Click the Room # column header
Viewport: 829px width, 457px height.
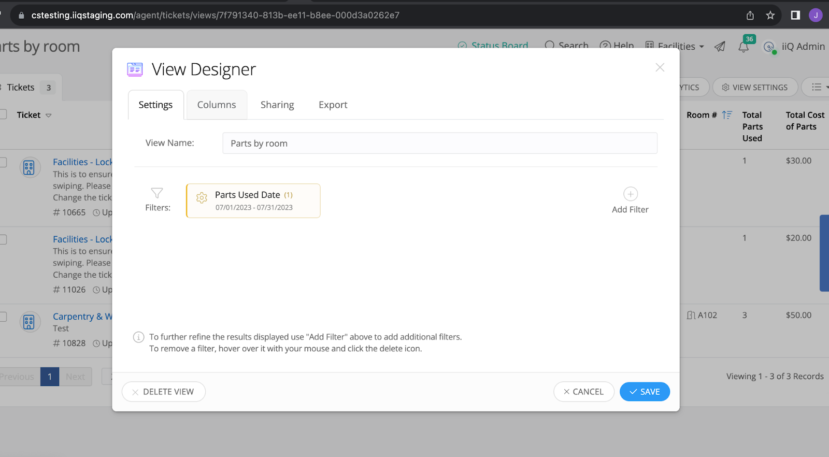click(x=702, y=115)
